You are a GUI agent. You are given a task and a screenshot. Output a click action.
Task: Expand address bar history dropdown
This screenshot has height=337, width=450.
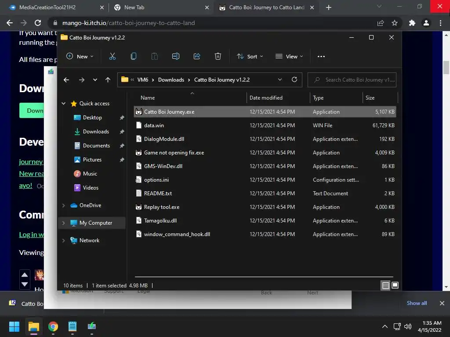click(280, 80)
